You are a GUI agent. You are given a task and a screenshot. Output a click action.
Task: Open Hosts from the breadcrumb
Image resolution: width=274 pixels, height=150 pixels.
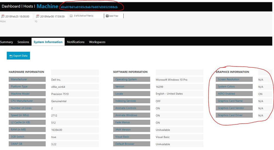(x=28, y=6)
